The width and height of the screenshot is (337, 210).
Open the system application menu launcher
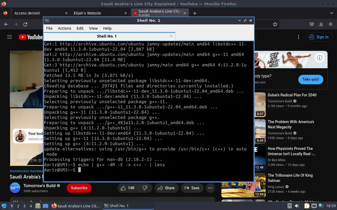click(x=4, y=206)
